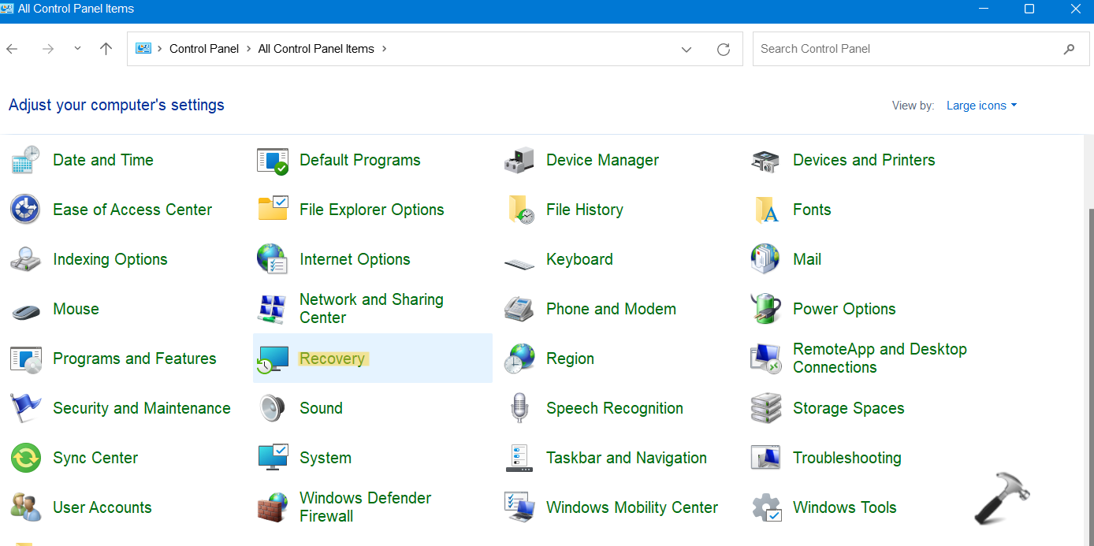Image resolution: width=1094 pixels, height=546 pixels.
Task: Expand chevron after All Control Panel Items
Action: click(385, 49)
